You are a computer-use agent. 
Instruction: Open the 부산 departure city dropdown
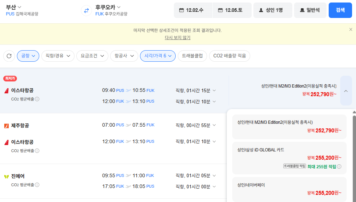tap(14, 7)
